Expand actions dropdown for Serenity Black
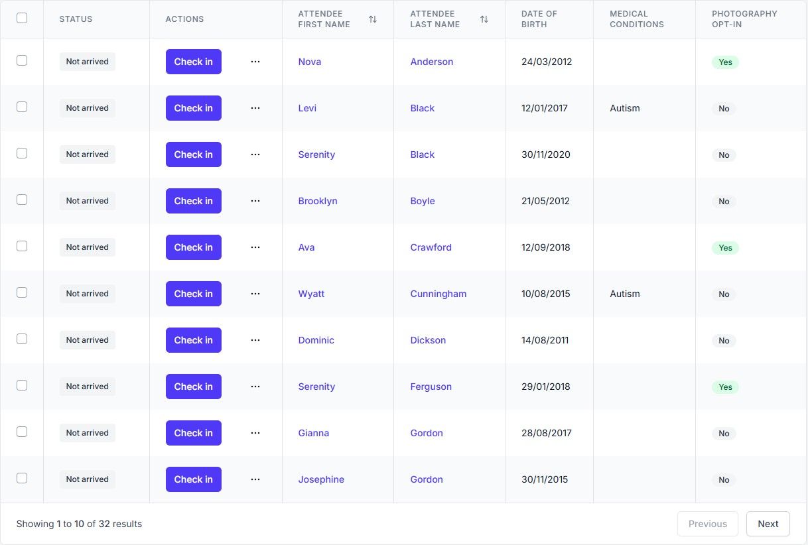The width and height of the screenshot is (808, 545). tap(255, 154)
